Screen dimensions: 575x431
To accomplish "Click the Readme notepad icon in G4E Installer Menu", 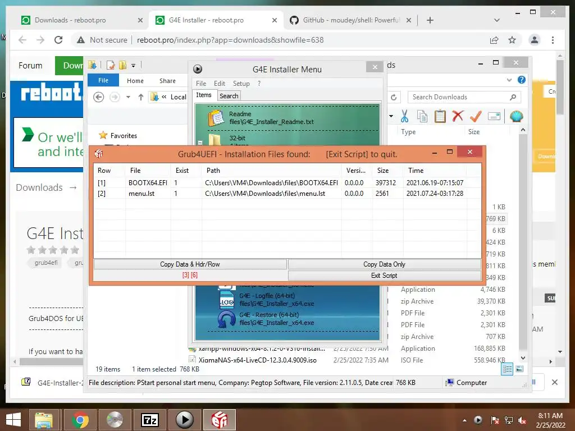I will (216, 118).
